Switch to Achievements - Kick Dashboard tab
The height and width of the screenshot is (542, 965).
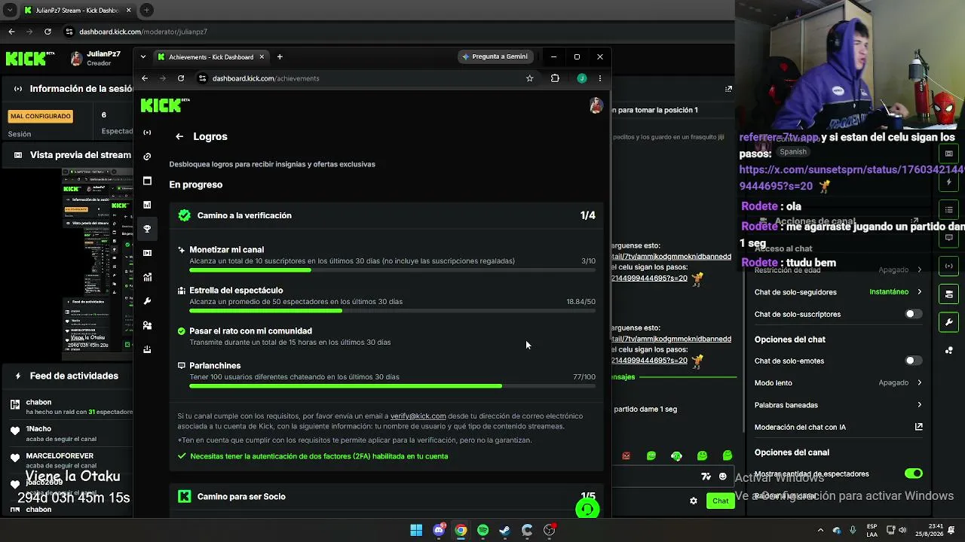point(211,56)
